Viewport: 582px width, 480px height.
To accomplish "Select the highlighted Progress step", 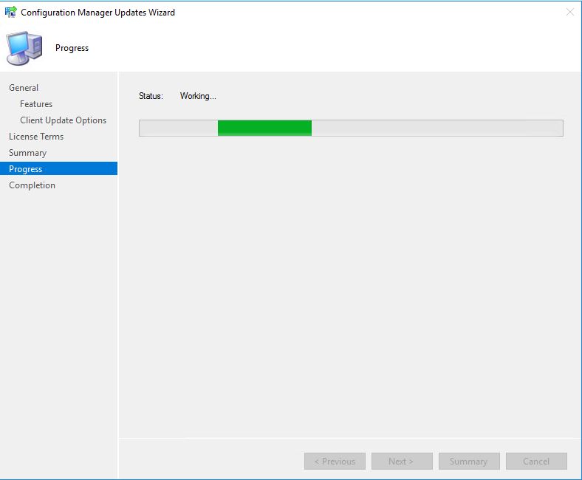I will [x=58, y=168].
